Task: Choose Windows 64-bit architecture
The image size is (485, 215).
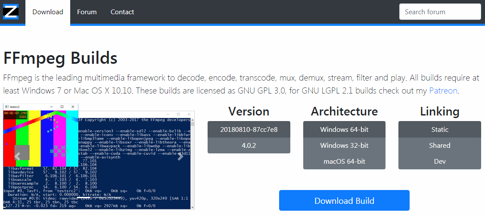Action: tap(344, 129)
